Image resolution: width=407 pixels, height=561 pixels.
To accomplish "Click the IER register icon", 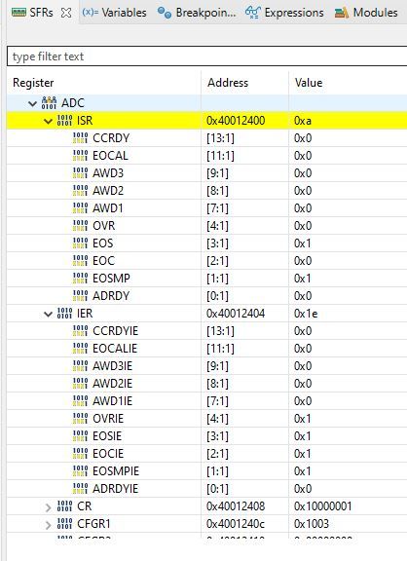I will click(64, 313).
